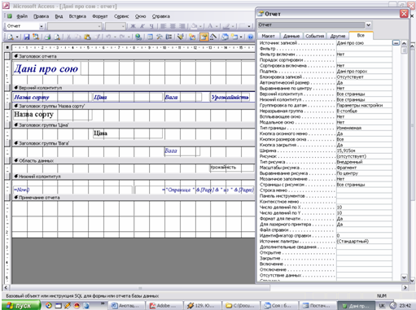Viewport: 416px width, 310px height.
Task: Select the Format Painter brush
Action: (x=97, y=37)
